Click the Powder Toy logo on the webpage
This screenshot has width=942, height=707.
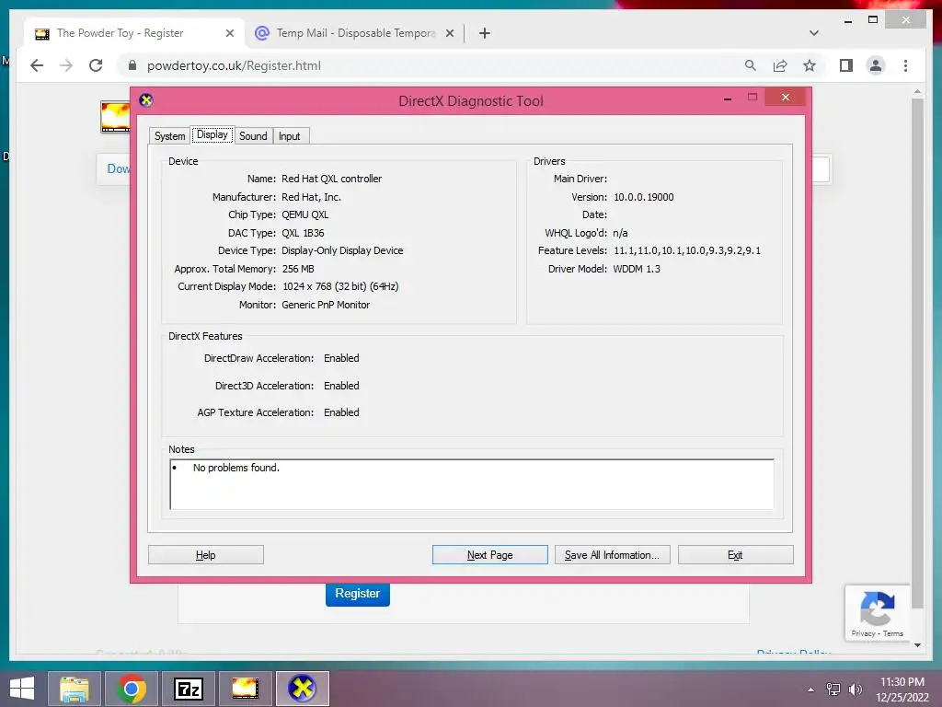[115, 117]
